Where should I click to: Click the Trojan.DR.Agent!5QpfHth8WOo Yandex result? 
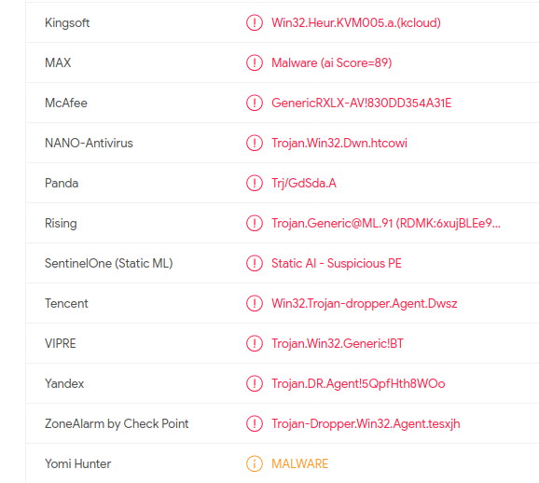point(358,384)
